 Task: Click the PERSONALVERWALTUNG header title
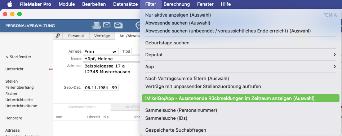tap(30, 26)
